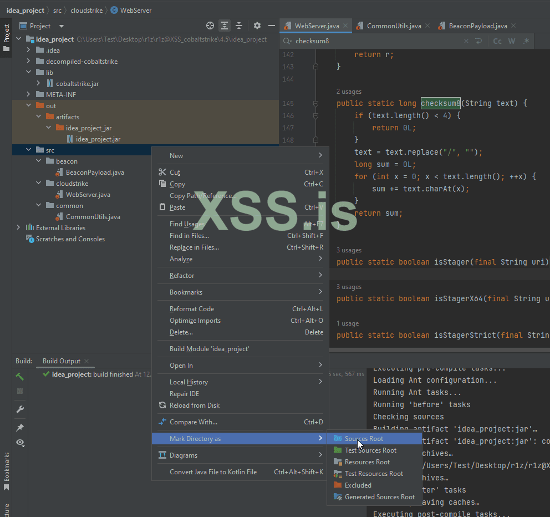Screen dimensions: 550x517
Task: Toggle whole Words (W) search option
Action: pos(512,41)
